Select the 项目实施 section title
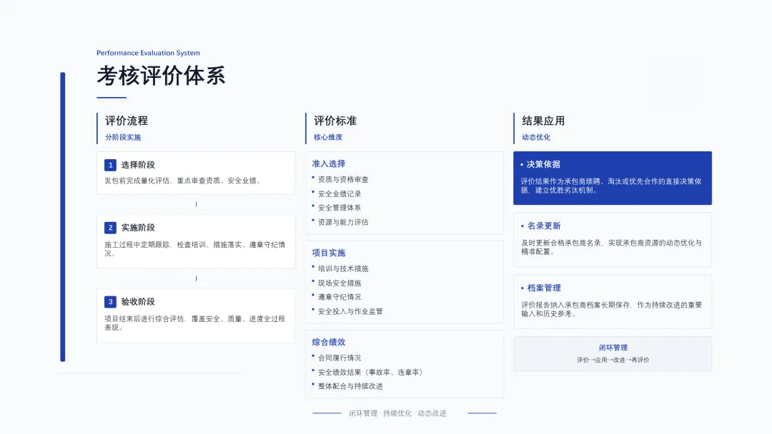The image size is (772, 434). tap(328, 253)
